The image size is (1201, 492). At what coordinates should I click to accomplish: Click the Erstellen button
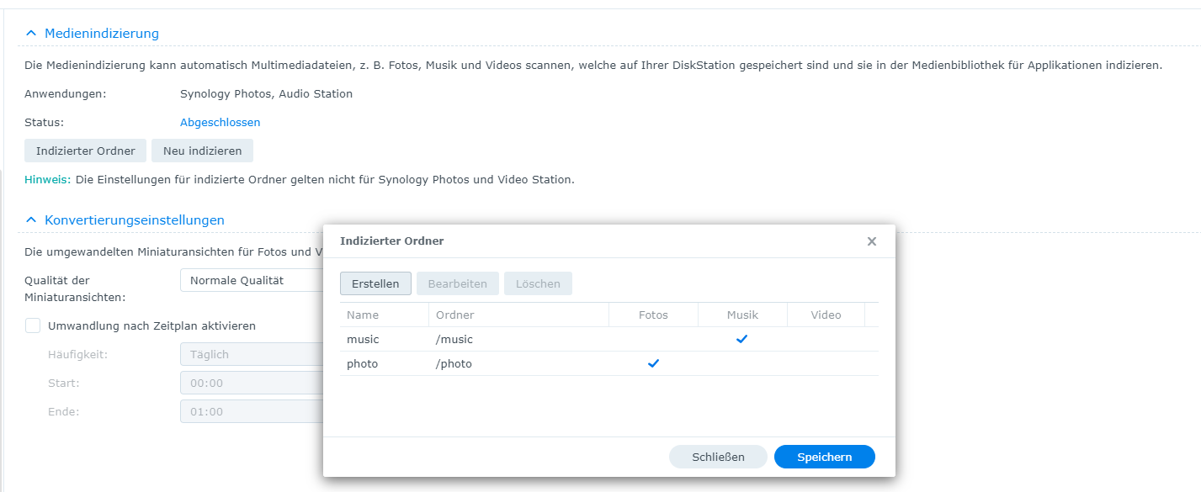(375, 283)
